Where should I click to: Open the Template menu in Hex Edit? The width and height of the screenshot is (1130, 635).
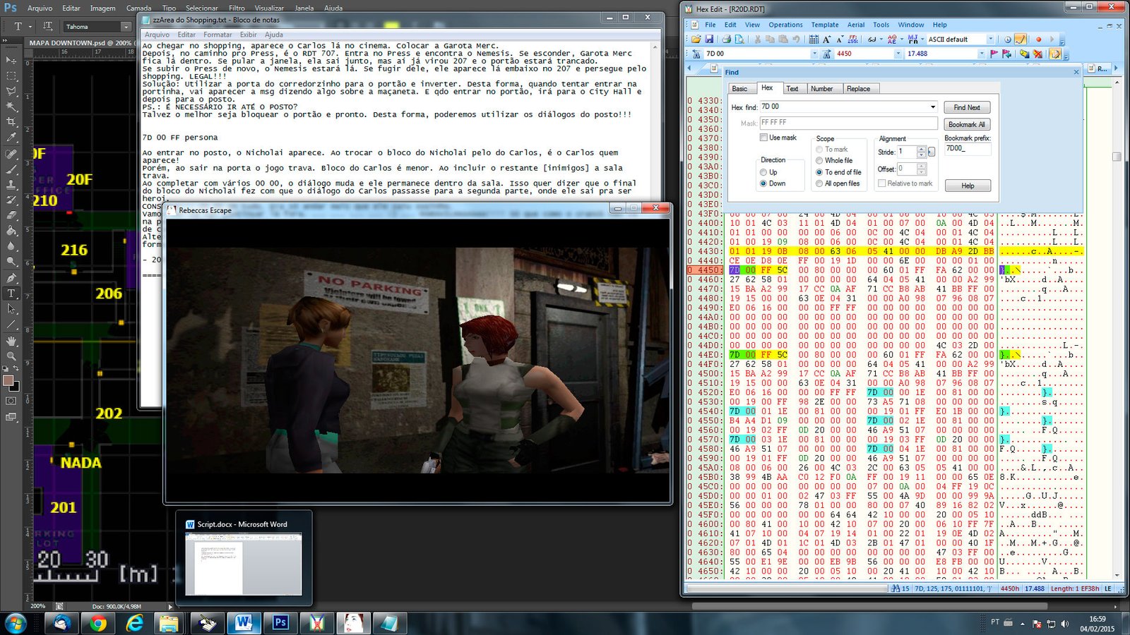pyautogui.click(x=825, y=25)
